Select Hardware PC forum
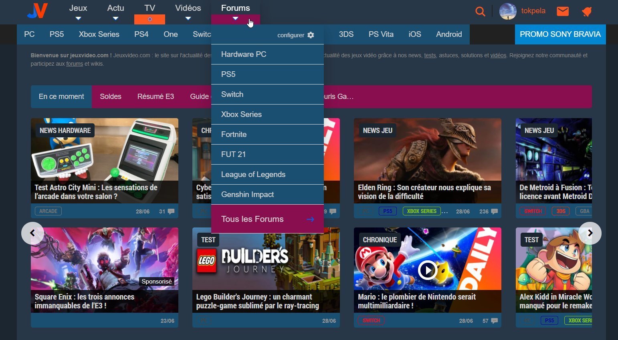 pyautogui.click(x=267, y=54)
